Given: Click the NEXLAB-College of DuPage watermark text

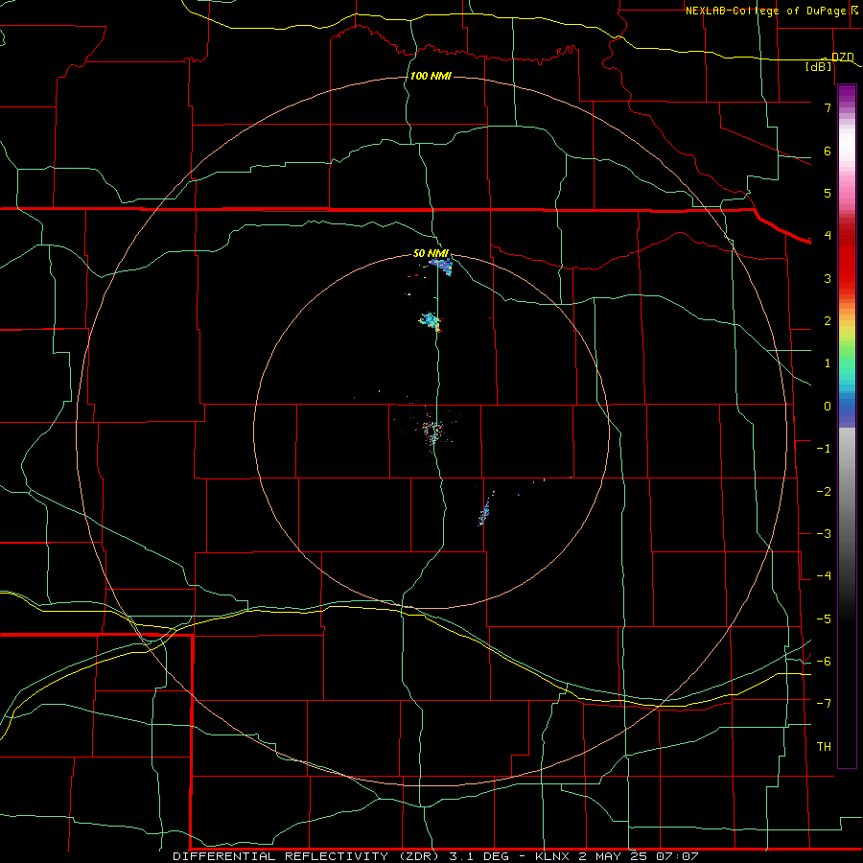Looking at the screenshot, I should (x=765, y=11).
